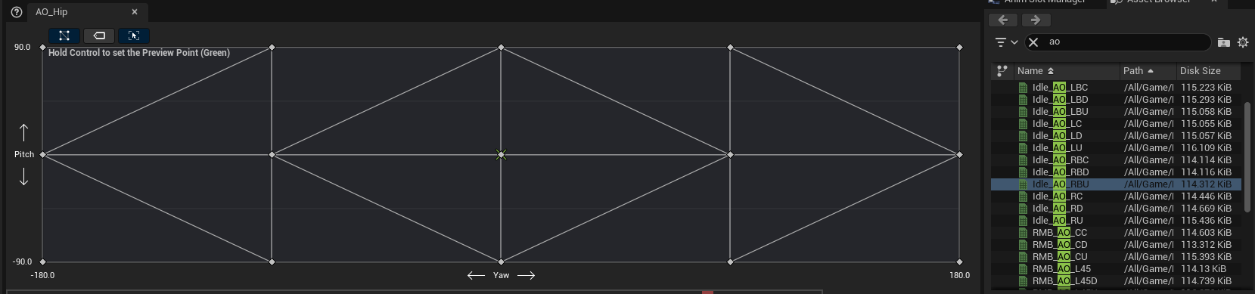Open asset browser settings gear
Screen dimensions: 1255x294
coord(1243,42)
